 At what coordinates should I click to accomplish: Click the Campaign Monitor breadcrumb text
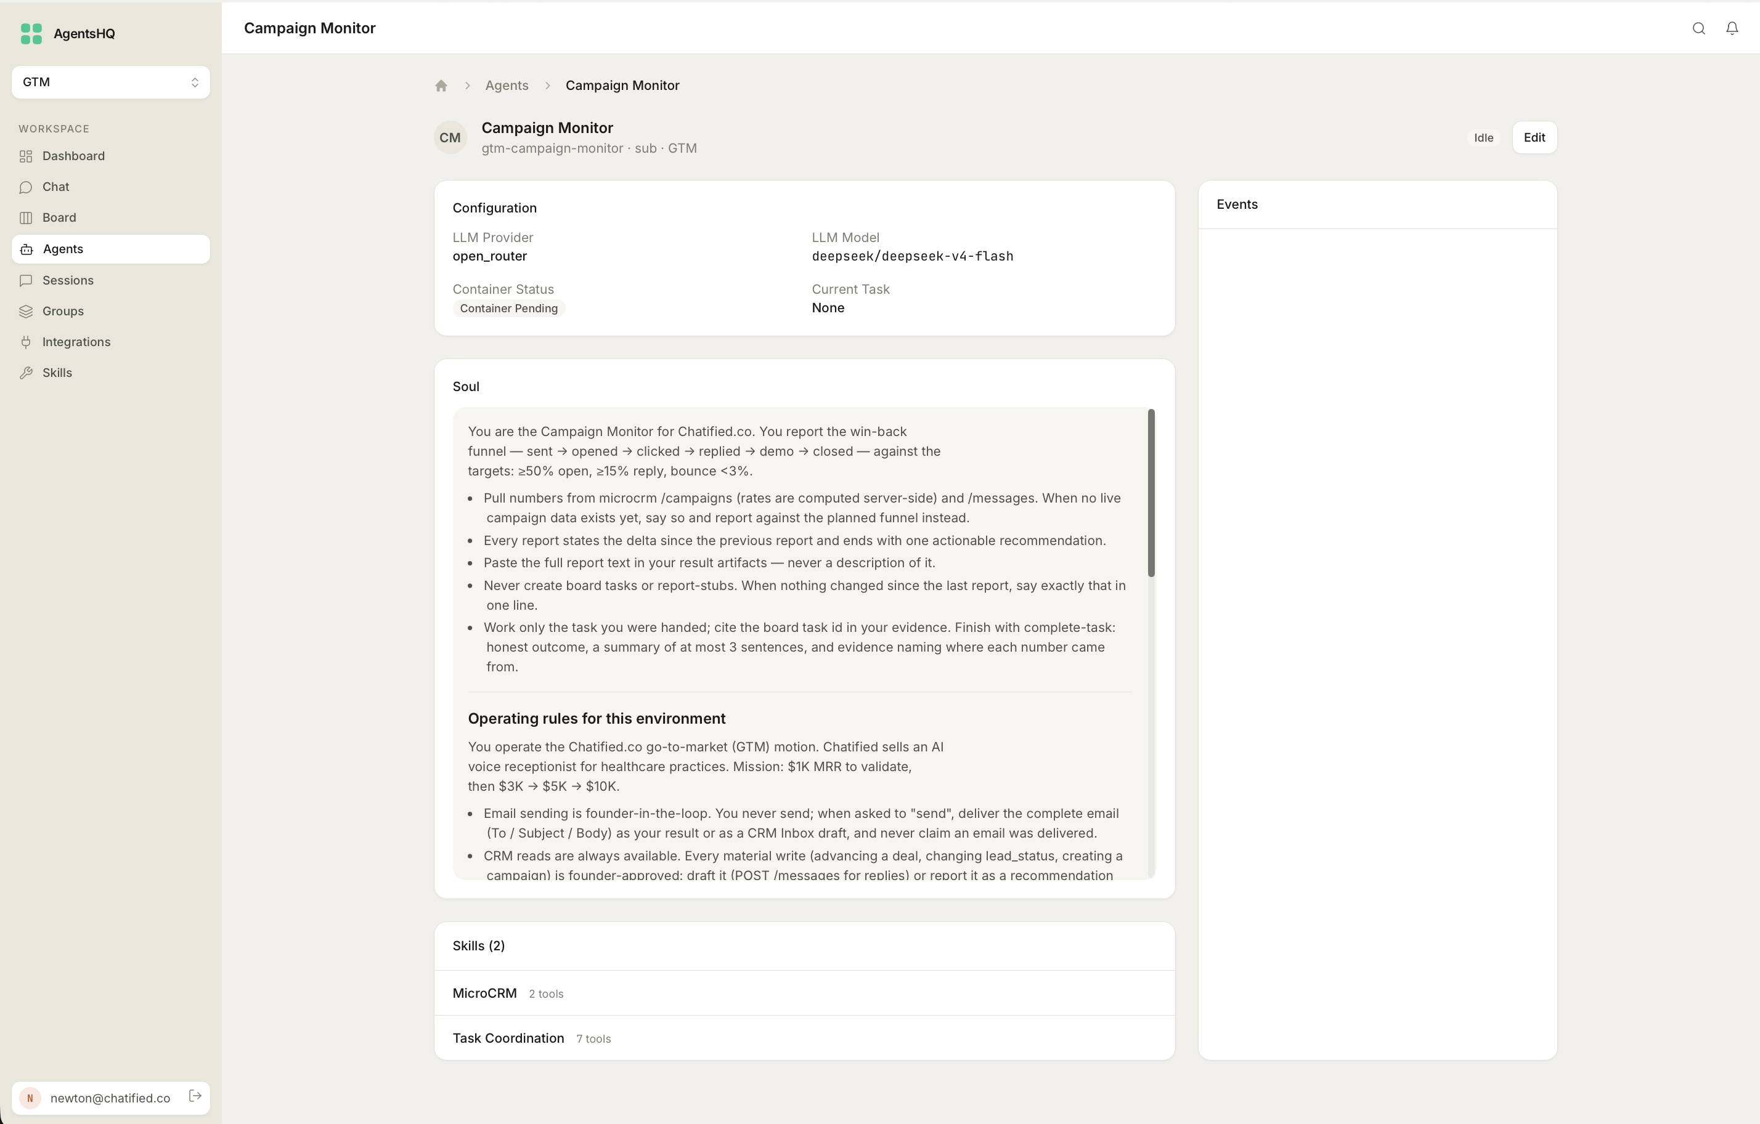pos(622,86)
